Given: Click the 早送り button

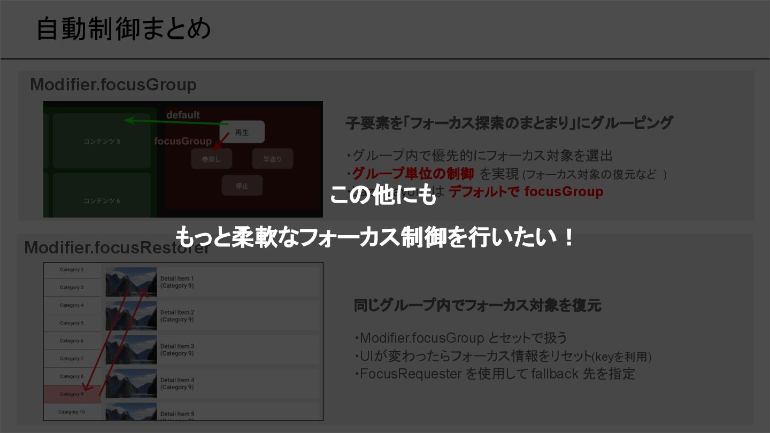Looking at the screenshot, I should [272, 159].
